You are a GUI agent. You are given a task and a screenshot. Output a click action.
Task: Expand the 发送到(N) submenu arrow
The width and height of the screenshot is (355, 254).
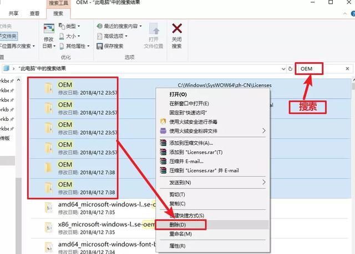[x=263, y=182]
